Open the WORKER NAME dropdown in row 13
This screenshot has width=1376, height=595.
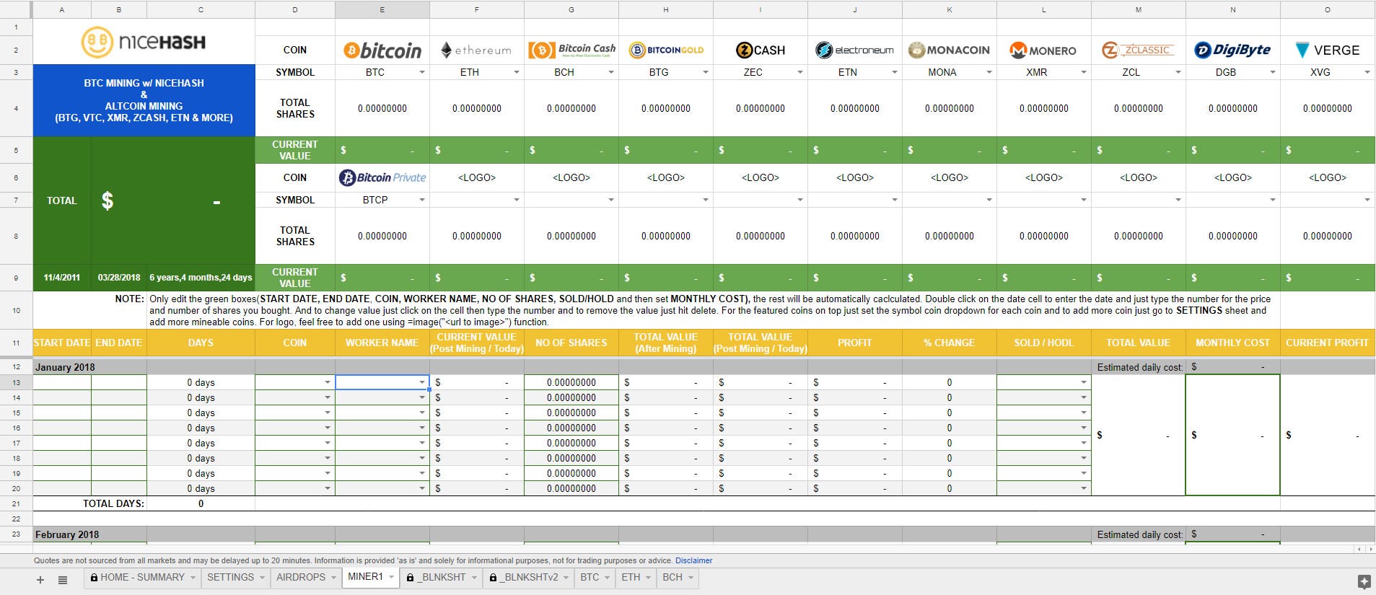pos(422,382)
